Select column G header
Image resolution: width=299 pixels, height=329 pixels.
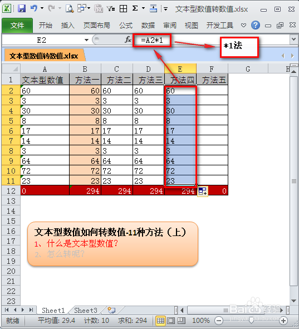tap(248, 69)
